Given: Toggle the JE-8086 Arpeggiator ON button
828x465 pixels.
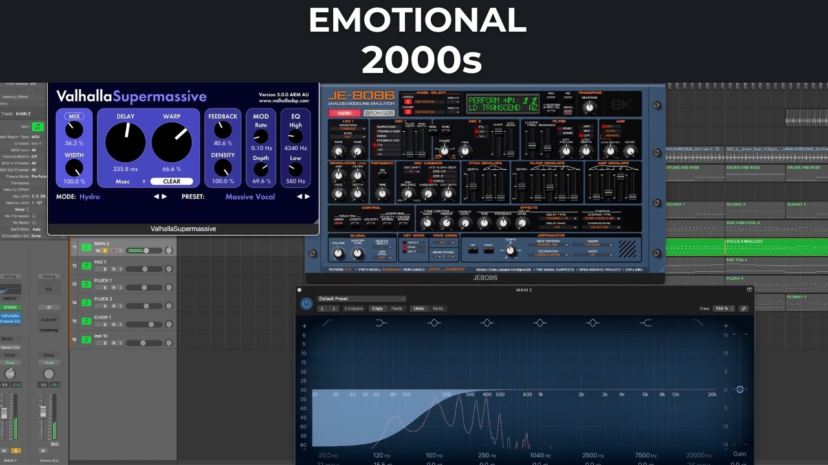Looking at the screenshot, I should 473,249.
